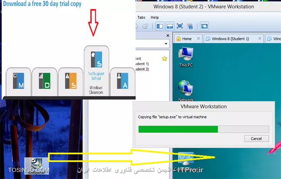Select library entry ending in 'udent 2)'
Viewport: 281px width, 179px height.
coord(142,69)
